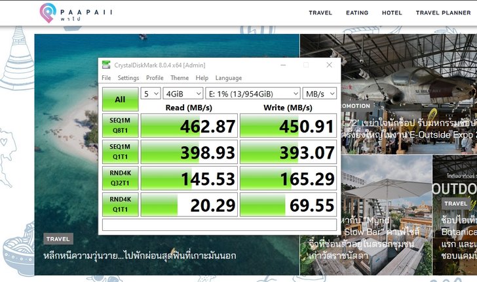Click the TRAVEL tag on the beach article
Screen dimensions: 477x282
[x=58, y=239]
